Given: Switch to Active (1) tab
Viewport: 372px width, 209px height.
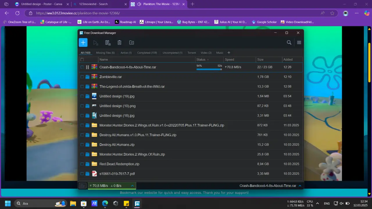Looking at the screenshot, I should (126, 53).
